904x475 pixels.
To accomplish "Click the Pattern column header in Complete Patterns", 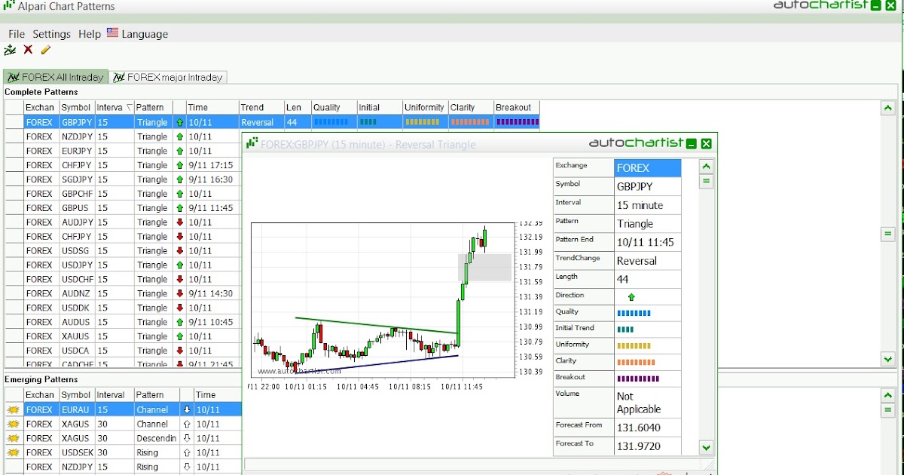I will 153,107.
